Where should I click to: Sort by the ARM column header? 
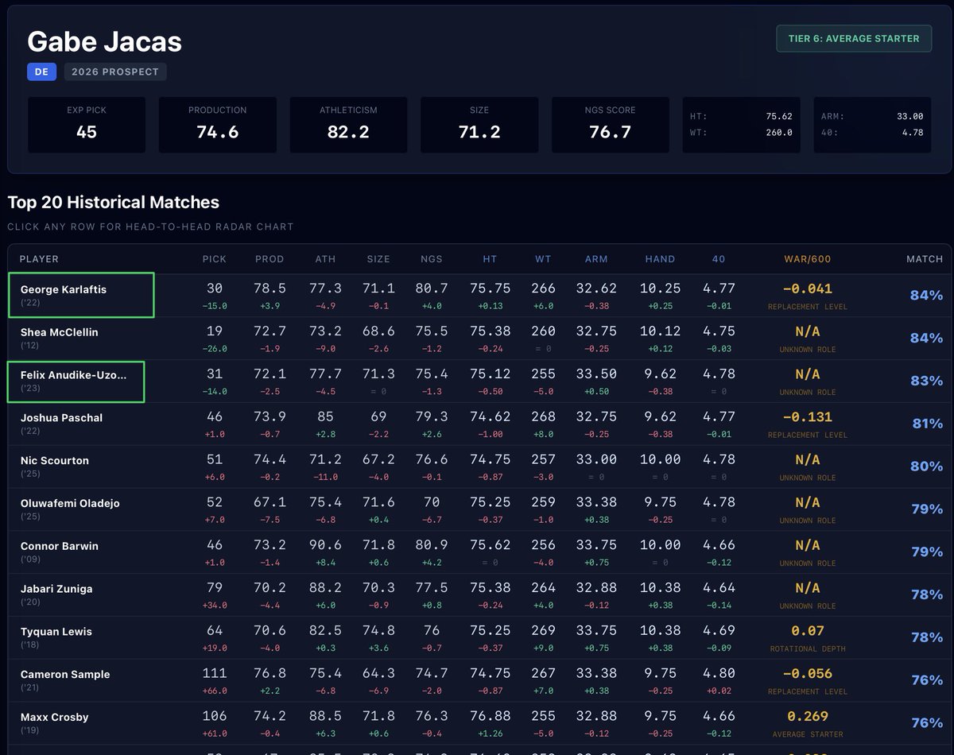[596, 259]
